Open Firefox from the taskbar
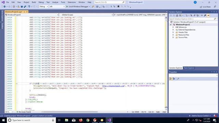This screenshot has width=219, height=123. [81, 120]
